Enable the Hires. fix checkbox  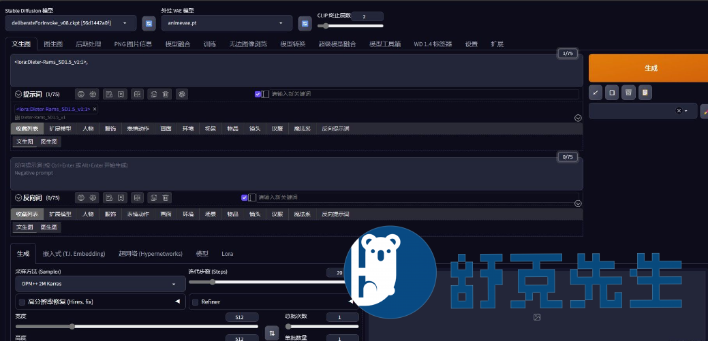point(22,302)
